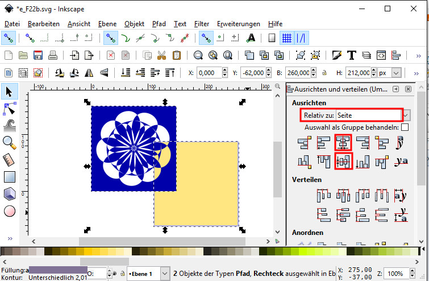Viewport: 429px width, 281px height.
Task: Select the arrow Selector tool
Action: 9,92
